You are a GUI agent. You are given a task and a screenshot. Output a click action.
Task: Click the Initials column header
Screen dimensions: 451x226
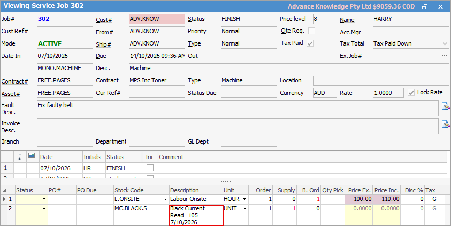[94, 157]
